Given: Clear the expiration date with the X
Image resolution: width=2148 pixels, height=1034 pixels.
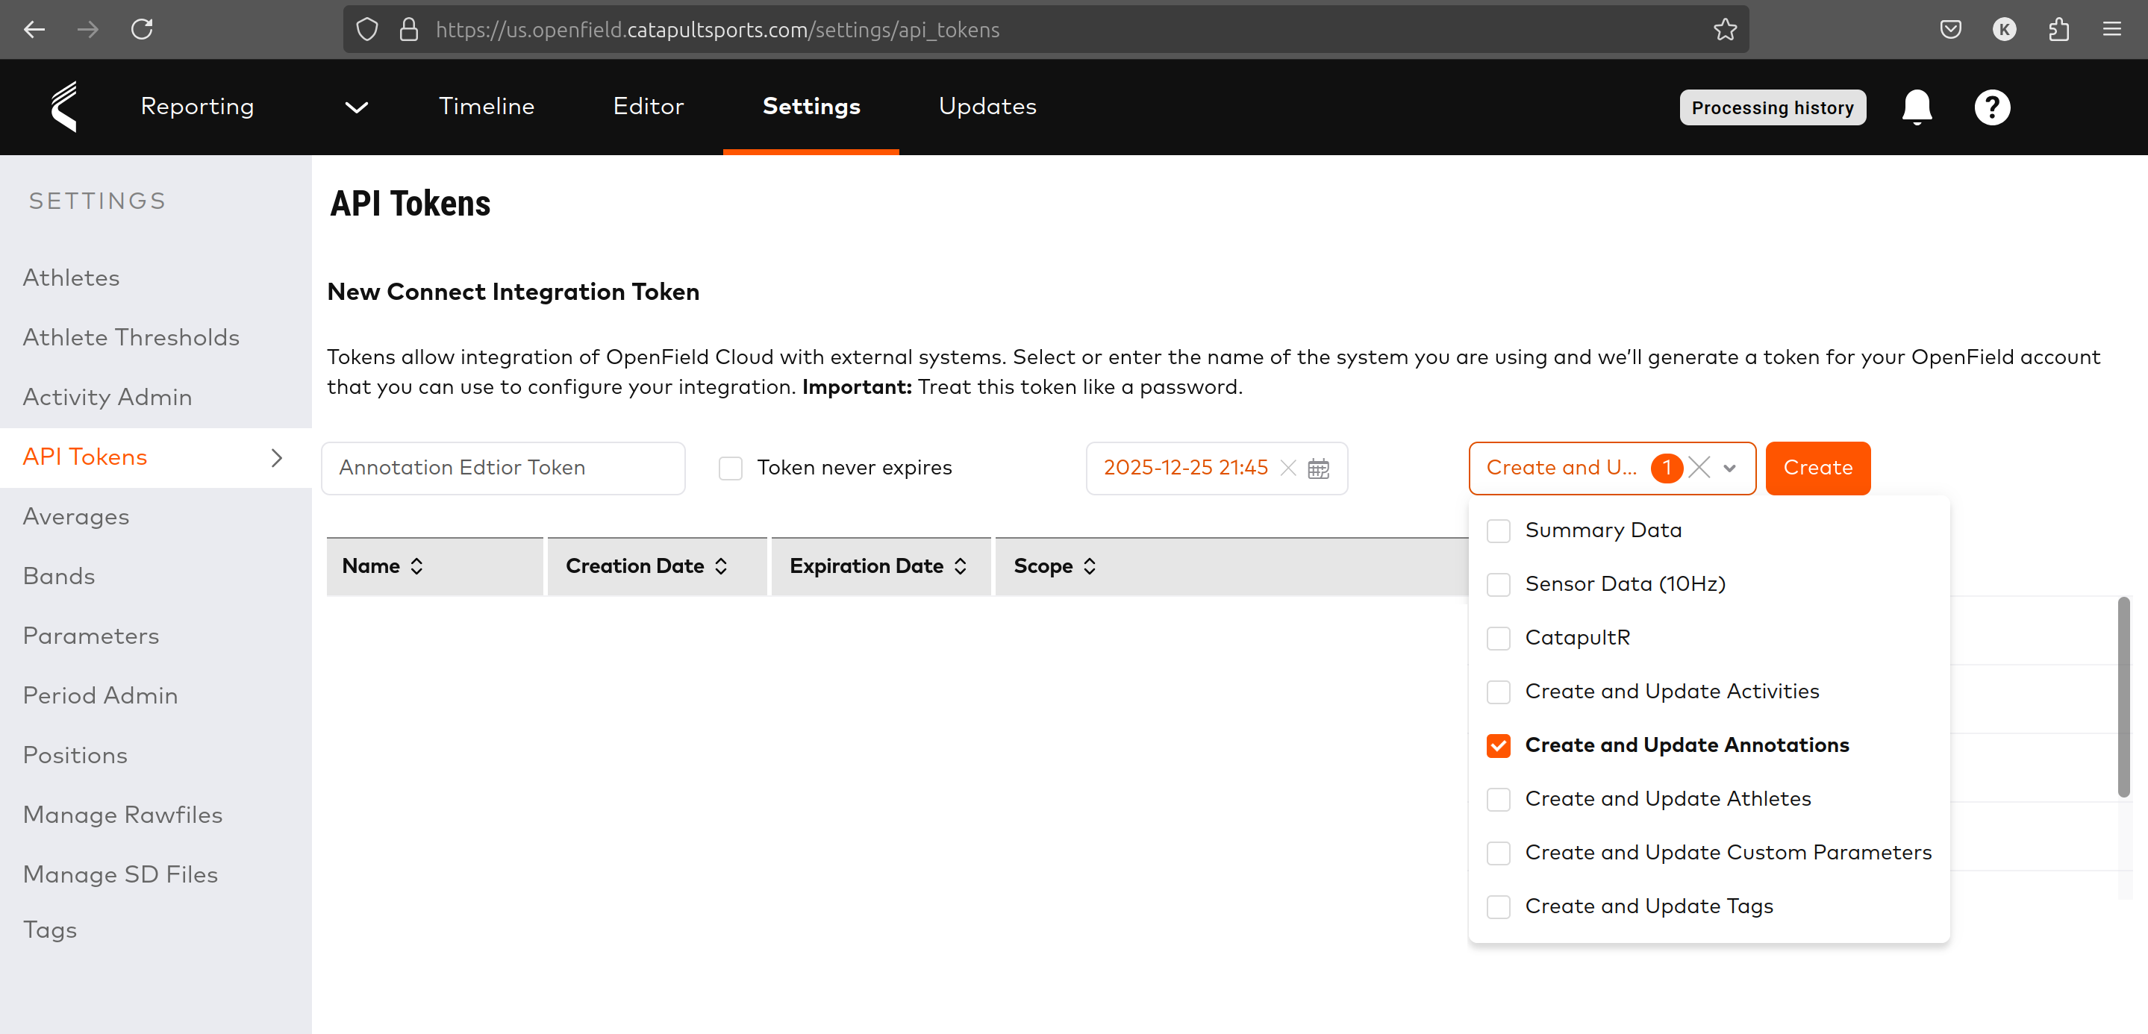Looking at the screenshot, I should coord(1287,469).
